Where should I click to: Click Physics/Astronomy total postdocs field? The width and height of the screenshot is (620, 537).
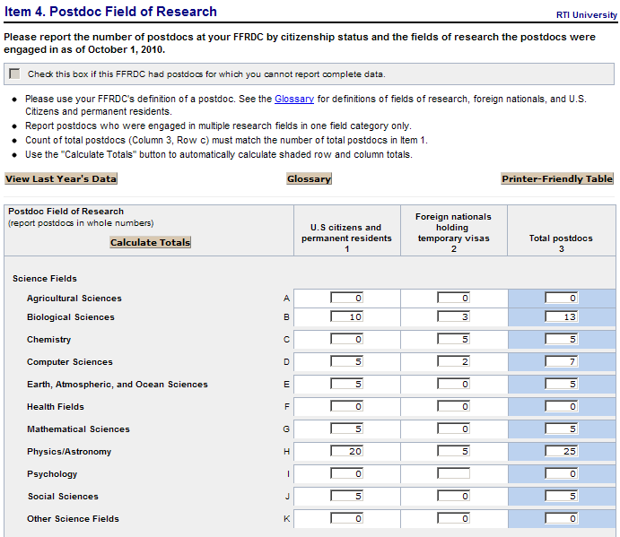tap(561, 452)
